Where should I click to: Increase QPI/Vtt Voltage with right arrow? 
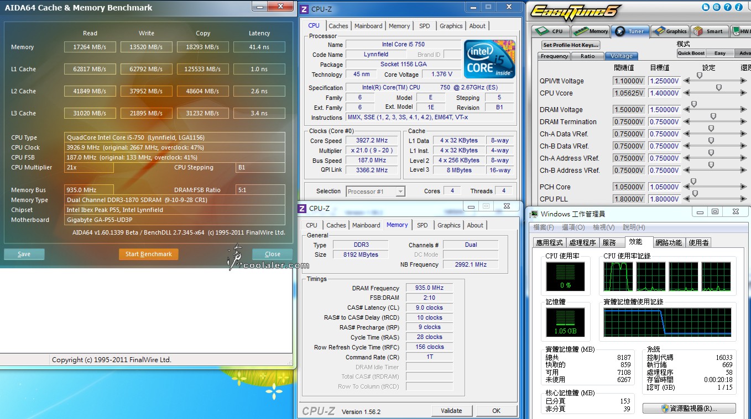[744, 81]
